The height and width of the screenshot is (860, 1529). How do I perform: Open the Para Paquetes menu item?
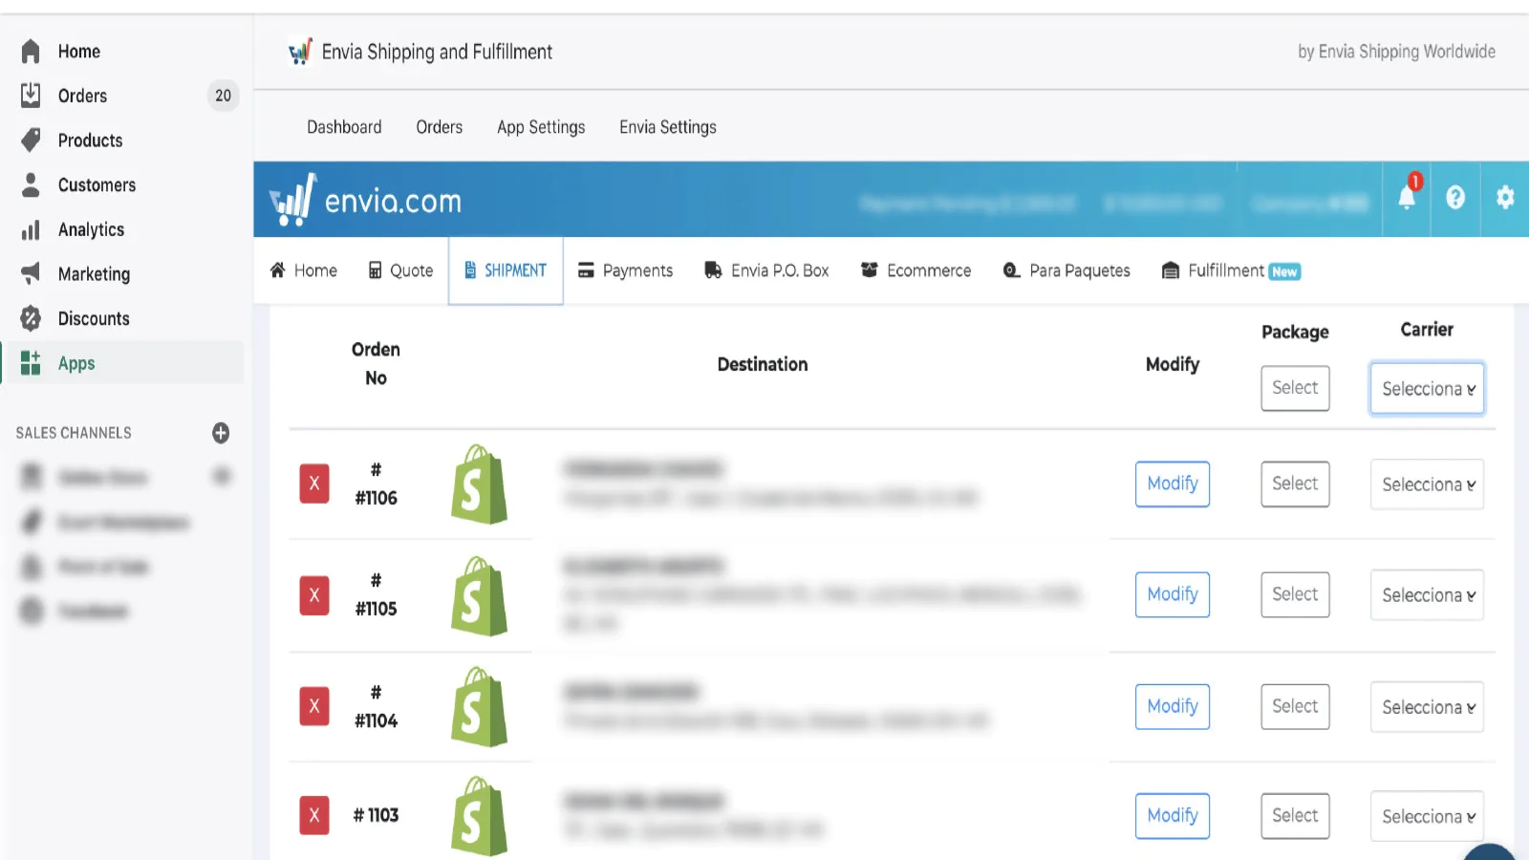[x=1066, y=270]
